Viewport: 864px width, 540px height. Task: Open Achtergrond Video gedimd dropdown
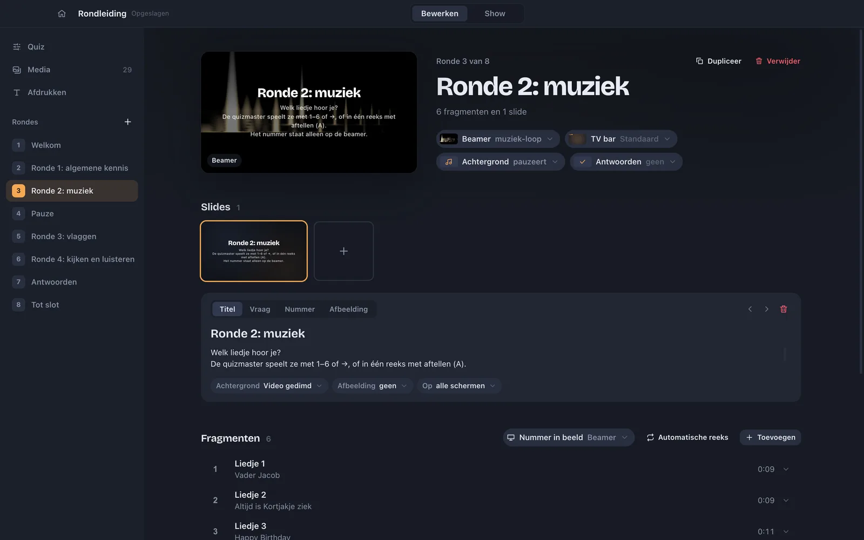(269, 386)
